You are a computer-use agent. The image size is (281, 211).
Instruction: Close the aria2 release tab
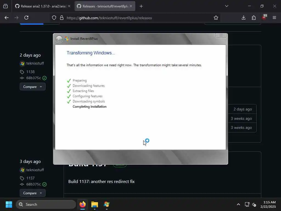pyautogui.click(x=69, y=6)
